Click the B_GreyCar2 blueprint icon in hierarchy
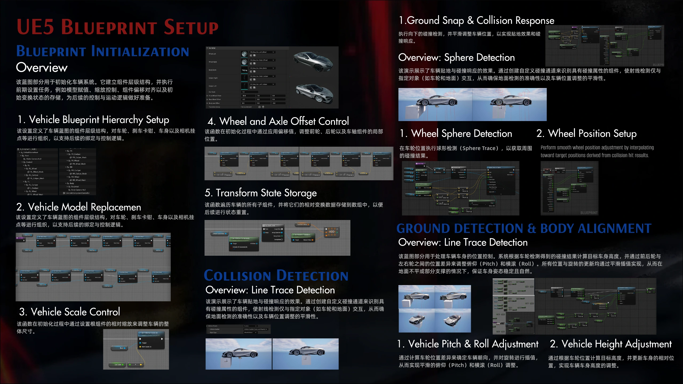 pos(18,149)
